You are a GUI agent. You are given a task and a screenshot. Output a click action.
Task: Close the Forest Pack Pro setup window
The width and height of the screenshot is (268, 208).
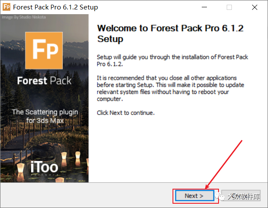[254, 7]
